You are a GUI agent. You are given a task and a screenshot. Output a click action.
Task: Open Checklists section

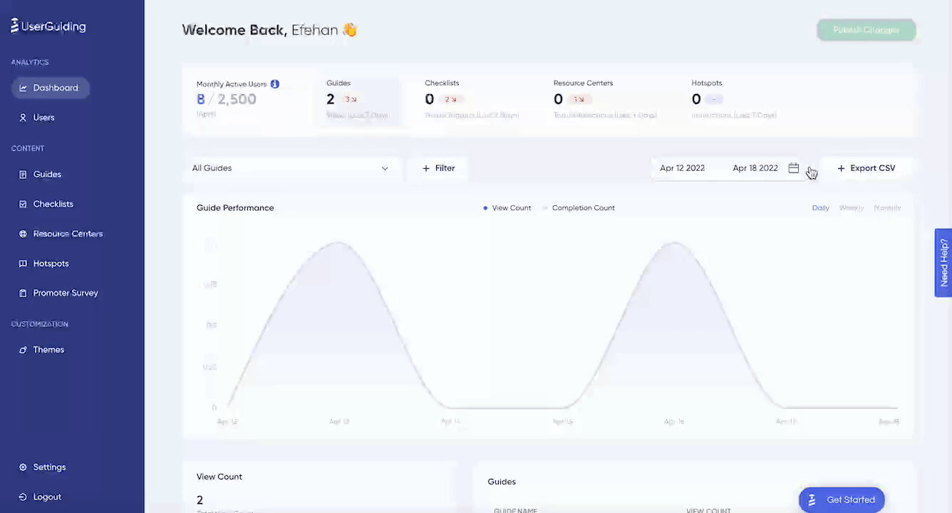click(53, 204)
